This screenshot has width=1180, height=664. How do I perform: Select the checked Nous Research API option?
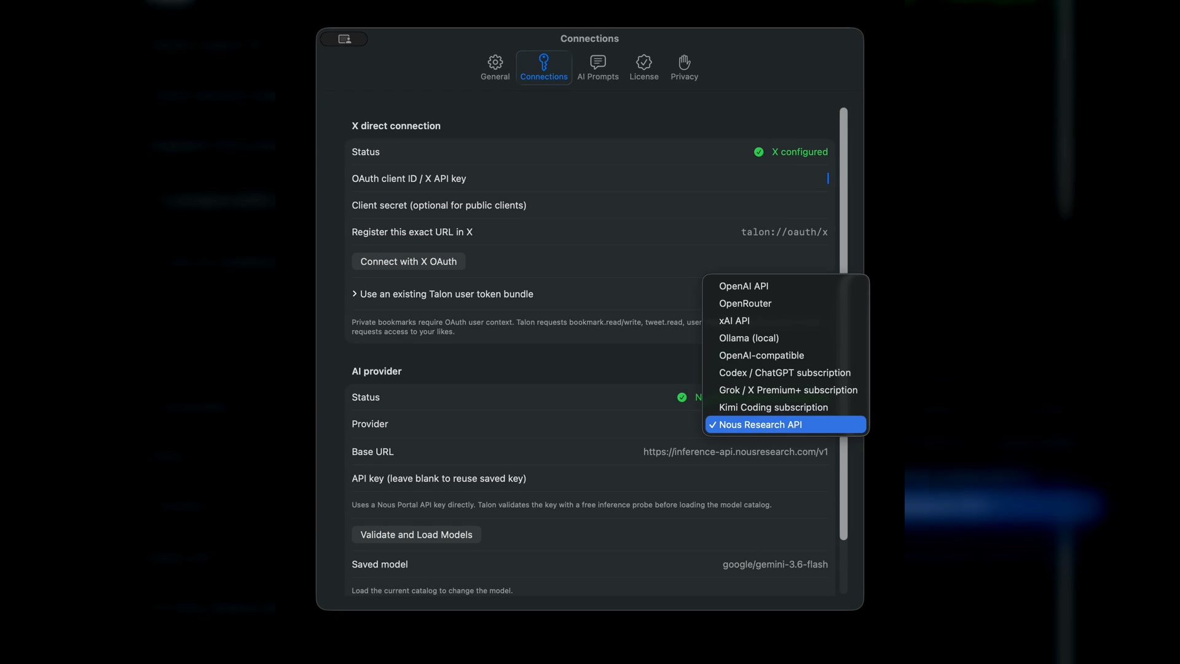(x=785, y=424)
